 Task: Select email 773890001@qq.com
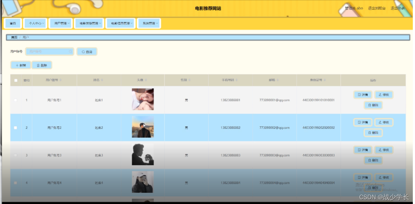coord(274,100)
